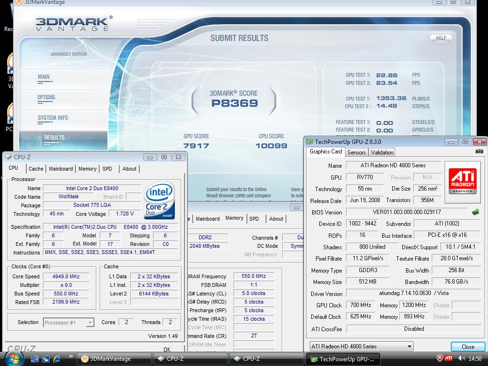This screenshot has width=488, height=366.
Task: Click the Driver Version field in GPU-Z
Action: pyautogui.click(x=414, y=293)
